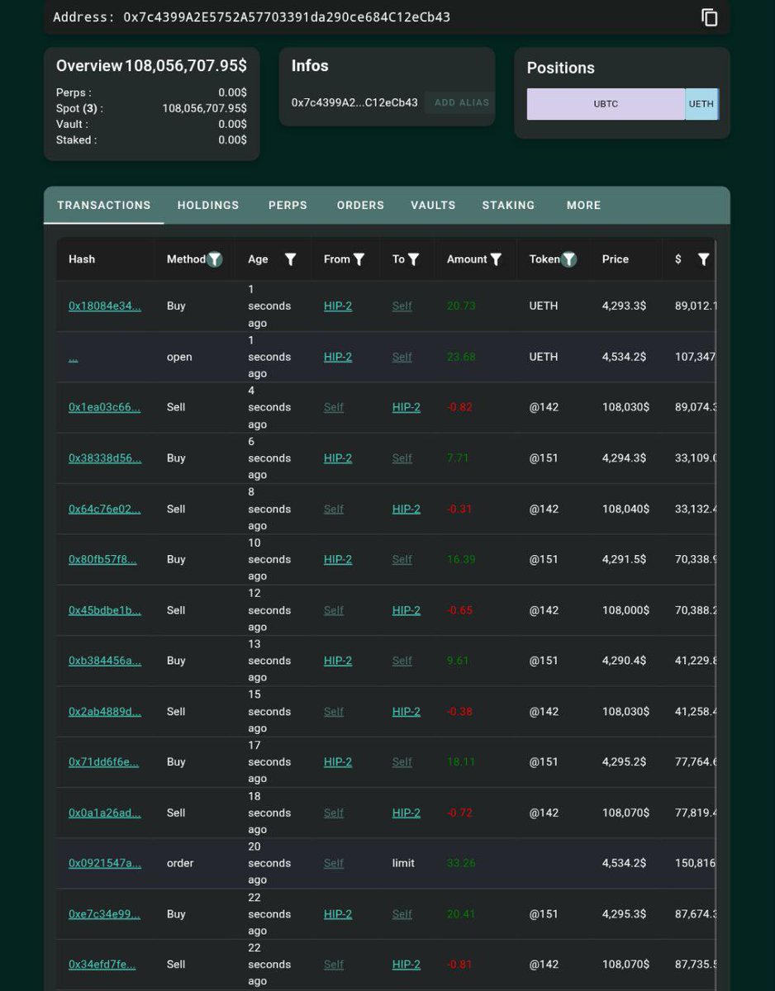775x991 pixels.
Task: Click the Spot (3) balance line
Action: point(151,108)
